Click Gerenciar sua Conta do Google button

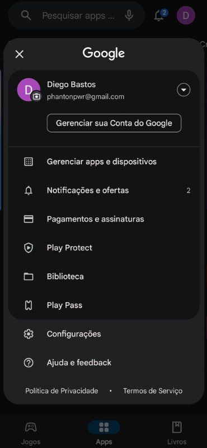[114, 123]
